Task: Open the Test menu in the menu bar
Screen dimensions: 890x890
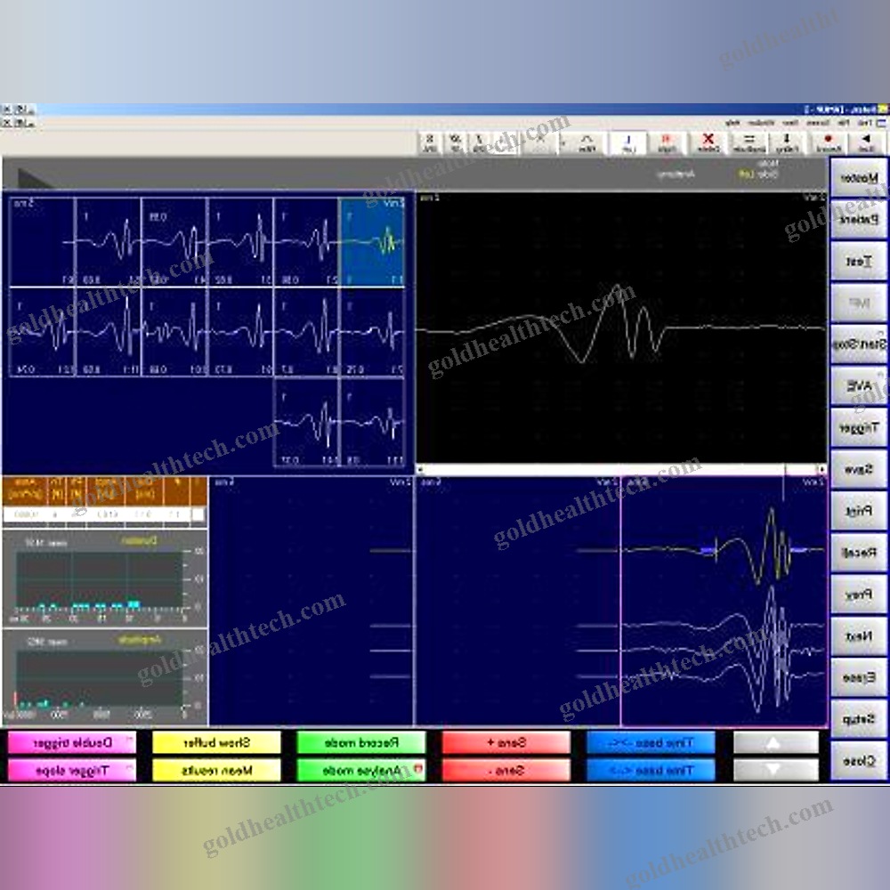Action: (864, 123)
